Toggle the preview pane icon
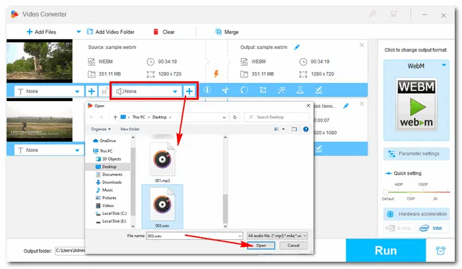 point(294,129)
